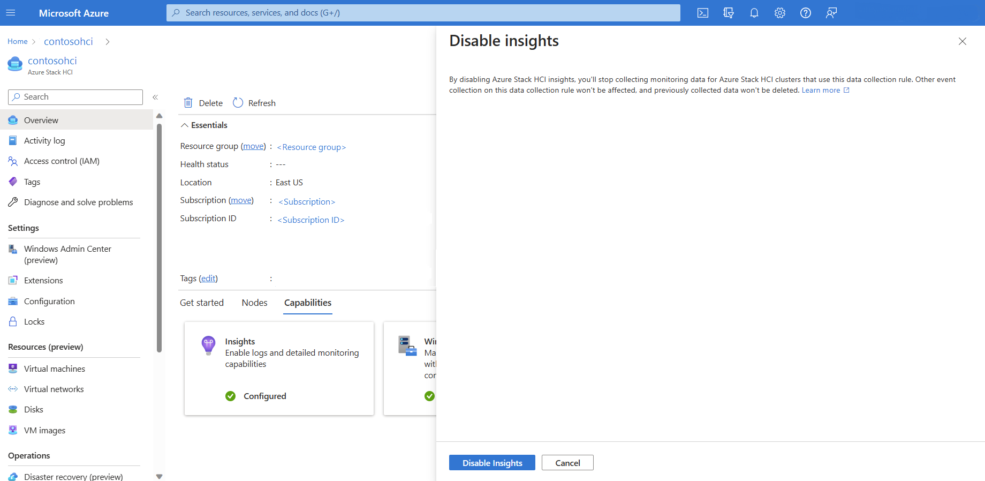Click the Tags icon in sidebar
This screenshot has height=481, width=985.
click(13, 182)
